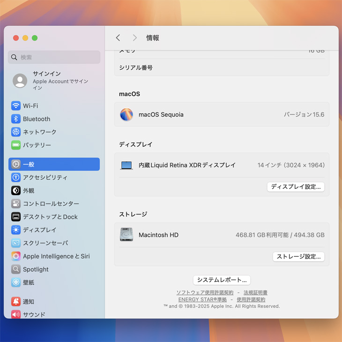Open アクセシビリティ accessibility settings
Viewport: 342px width, 342px height.
[45, 178]
